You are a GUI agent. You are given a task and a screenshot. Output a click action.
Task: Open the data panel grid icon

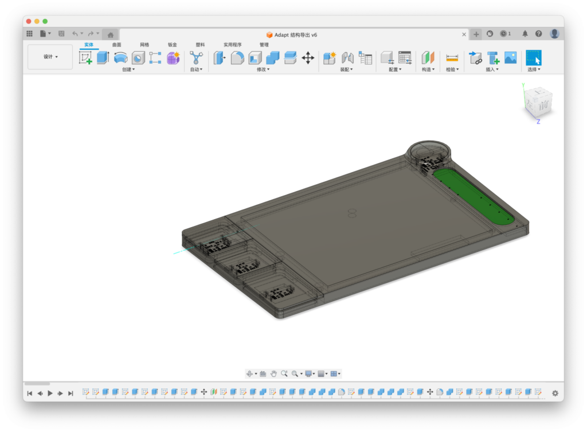coord(30,34)
